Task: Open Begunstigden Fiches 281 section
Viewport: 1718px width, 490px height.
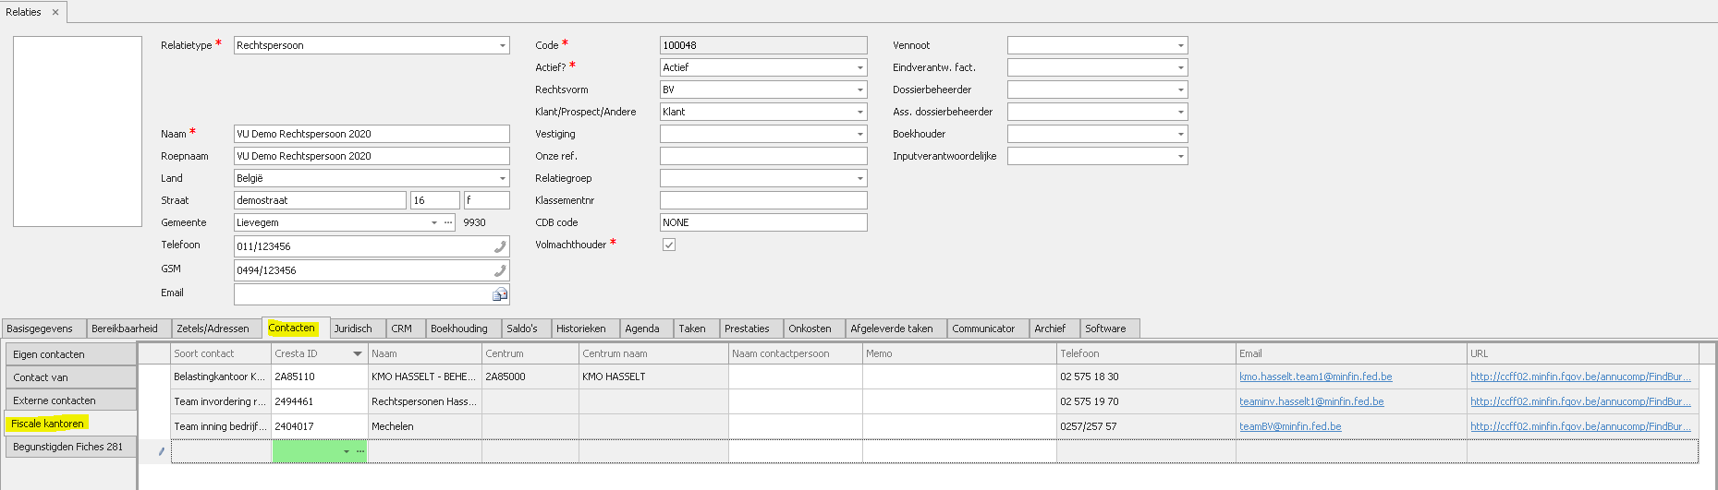Action: tap(67, 447)
